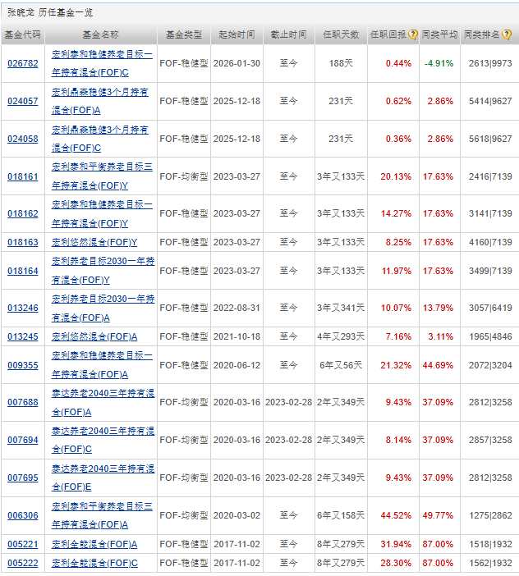
Task: Select the 2020-03-02 start date cell
Action: (237, 515)
